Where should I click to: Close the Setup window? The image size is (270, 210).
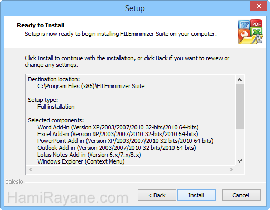(x=258, y=6)
